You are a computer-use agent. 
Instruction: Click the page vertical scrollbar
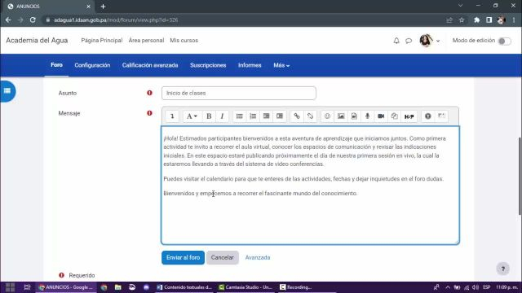coord(520,176)
